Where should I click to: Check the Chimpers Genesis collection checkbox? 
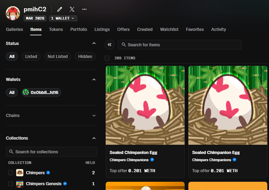point(11,184)
